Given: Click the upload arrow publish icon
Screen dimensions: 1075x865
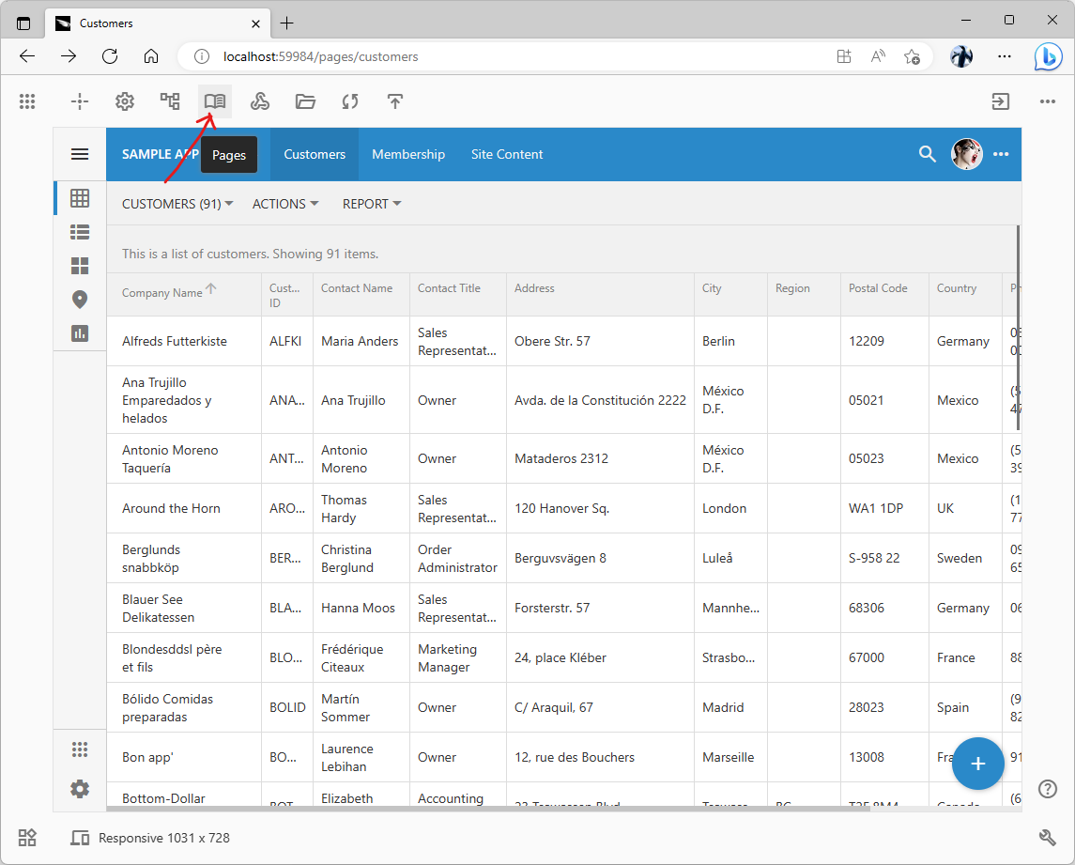Looking at the screenshot, I should pyautogui.click(x=395, y=101).
